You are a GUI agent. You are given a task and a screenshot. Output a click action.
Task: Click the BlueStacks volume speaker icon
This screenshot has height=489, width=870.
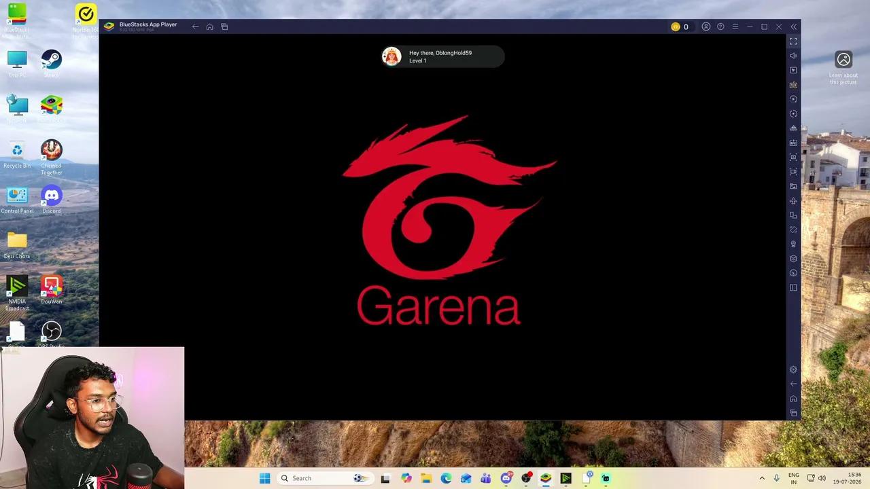[x=793, y=56]
